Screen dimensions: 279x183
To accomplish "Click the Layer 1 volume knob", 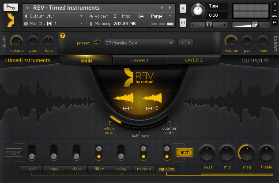I will (x=16, y=41).
